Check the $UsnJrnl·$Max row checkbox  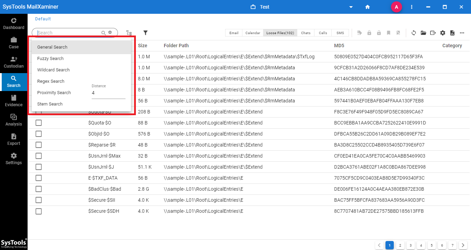click(39, 156)
